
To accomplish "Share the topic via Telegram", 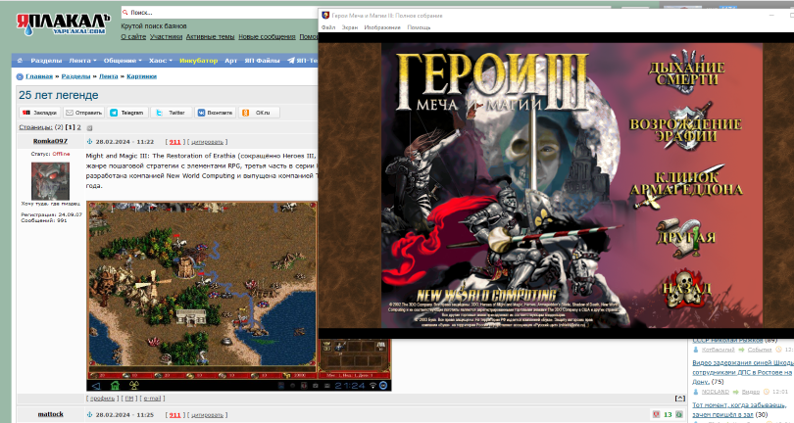I will pos(127,113).
